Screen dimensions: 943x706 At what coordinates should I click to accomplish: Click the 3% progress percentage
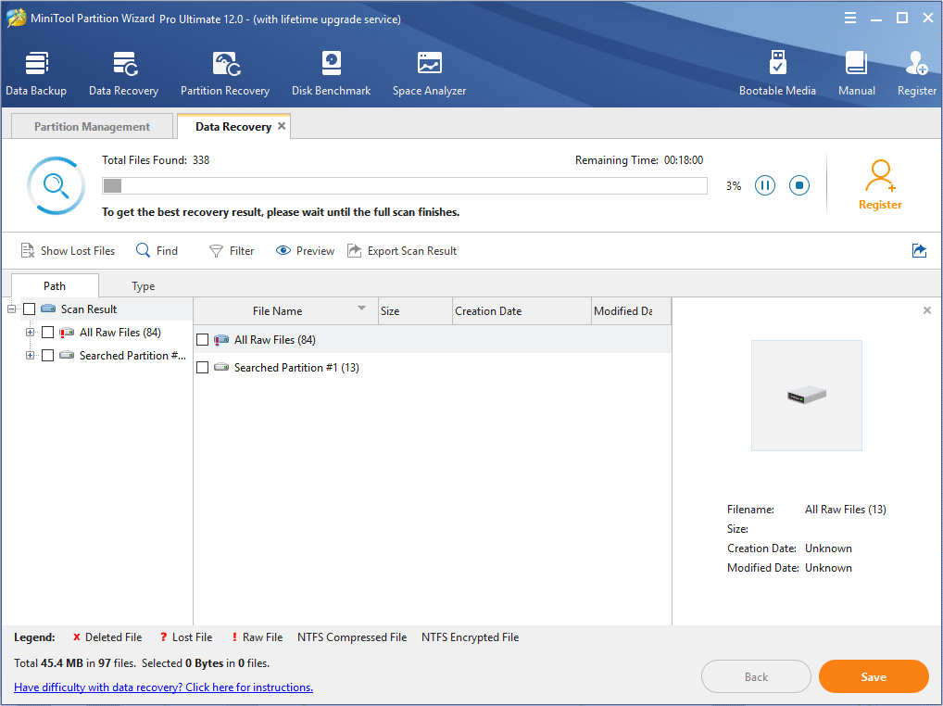(733, 186)
